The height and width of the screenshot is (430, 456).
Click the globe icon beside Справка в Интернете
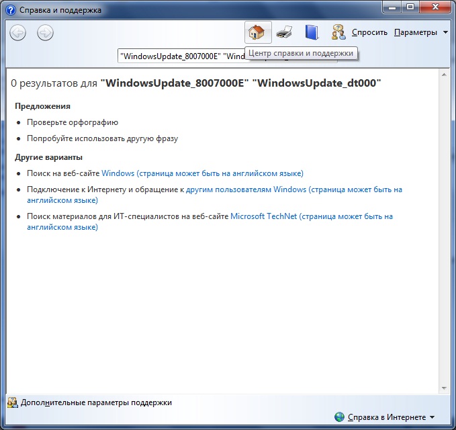[339, 417]
